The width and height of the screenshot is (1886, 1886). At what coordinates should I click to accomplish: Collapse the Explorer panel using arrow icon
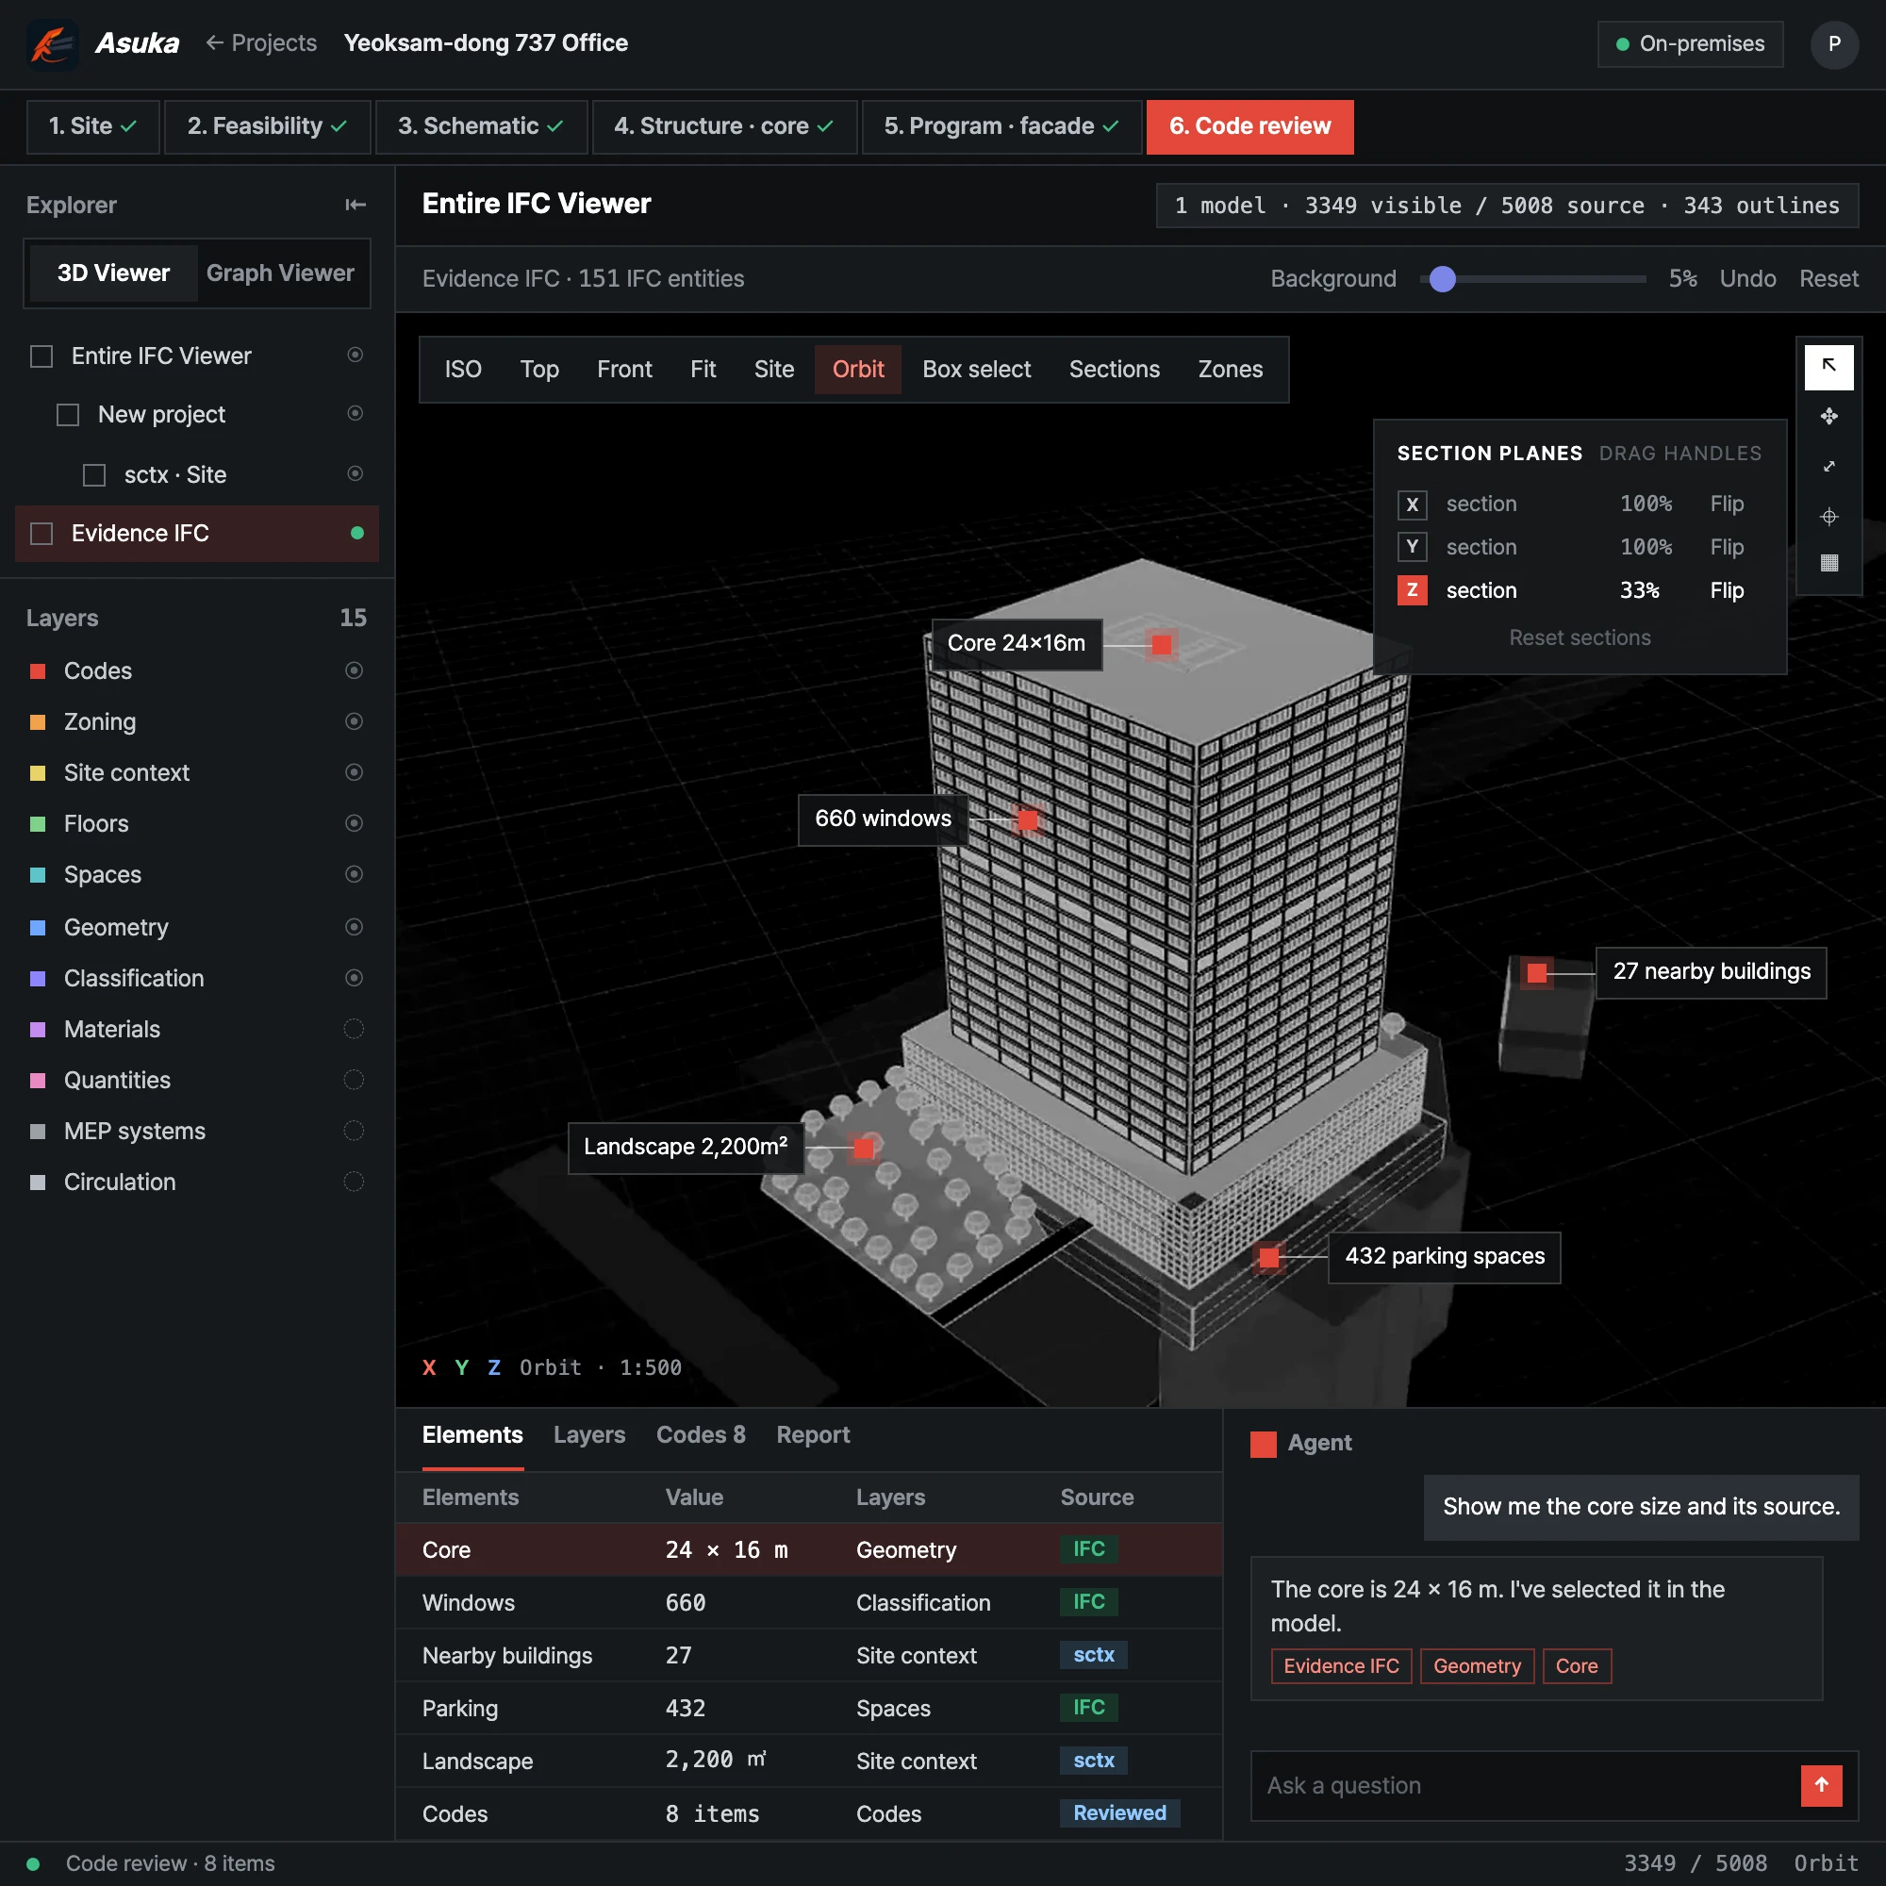(356, 204)
